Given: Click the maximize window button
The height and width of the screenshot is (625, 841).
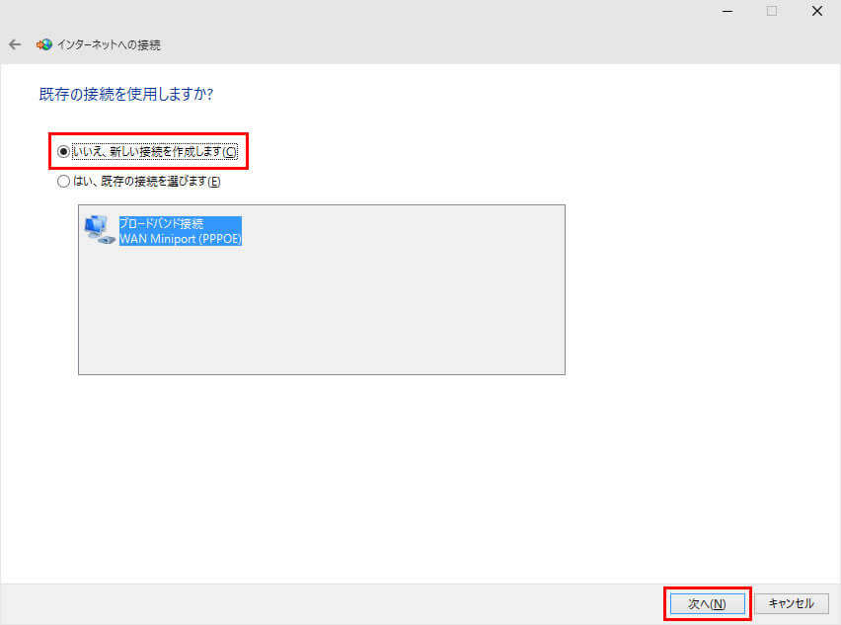Looking at the screenshot, I should click(x=771, y=11).
